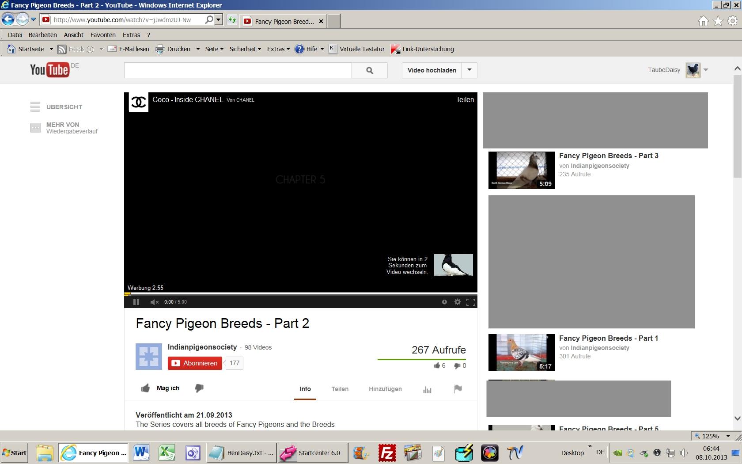Click the video progress bar
This screenshot has height=464, width=742.
click(x=300, y=293)
